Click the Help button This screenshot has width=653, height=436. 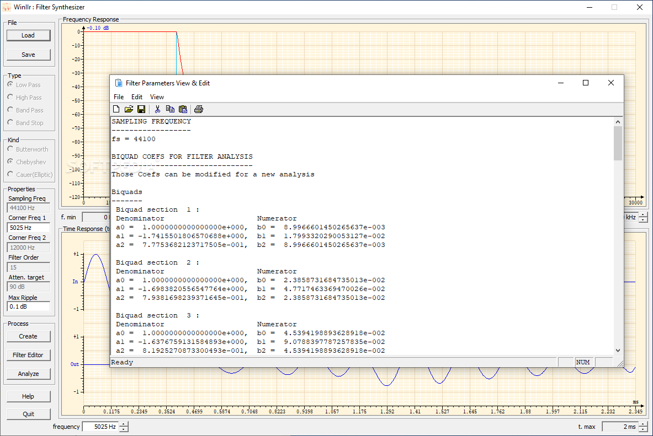(28, 396)
